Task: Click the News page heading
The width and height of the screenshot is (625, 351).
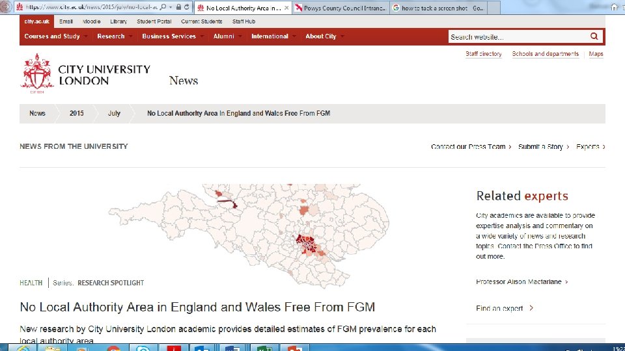Action: tap(184, 81)
